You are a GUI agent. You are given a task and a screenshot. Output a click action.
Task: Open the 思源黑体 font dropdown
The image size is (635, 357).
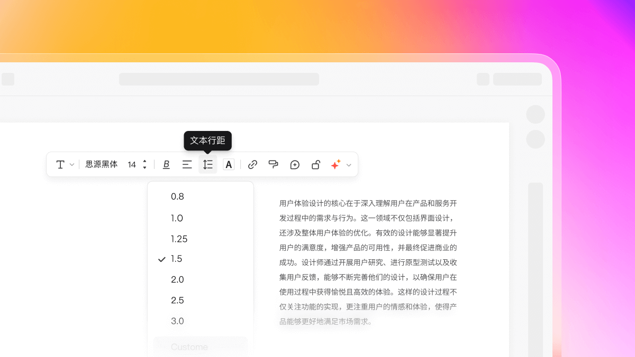click(x=102, y=165)
